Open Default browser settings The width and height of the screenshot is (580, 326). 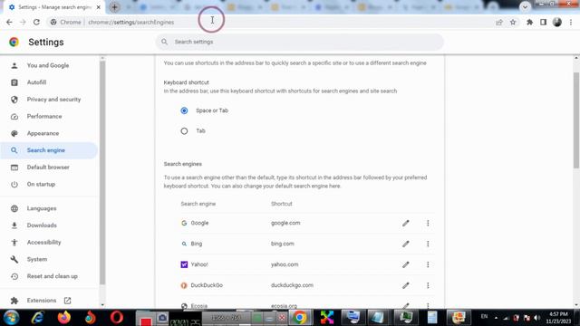(x=49, y=168)
